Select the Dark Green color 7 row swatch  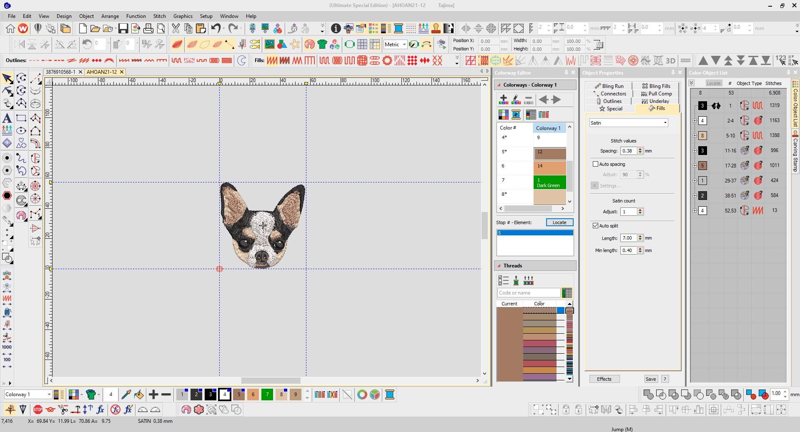point(549,182)
